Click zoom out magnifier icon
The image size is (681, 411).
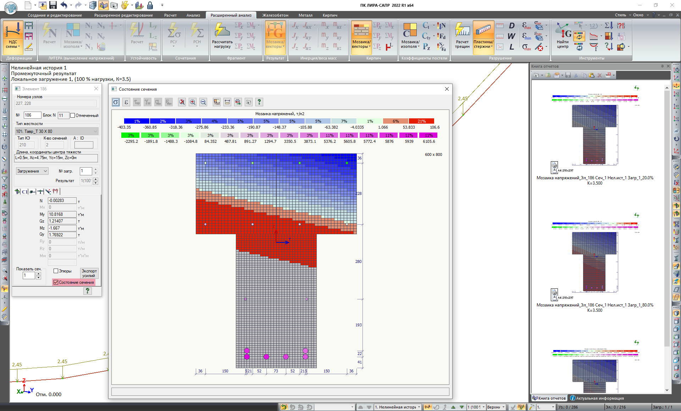click(203, 102)
